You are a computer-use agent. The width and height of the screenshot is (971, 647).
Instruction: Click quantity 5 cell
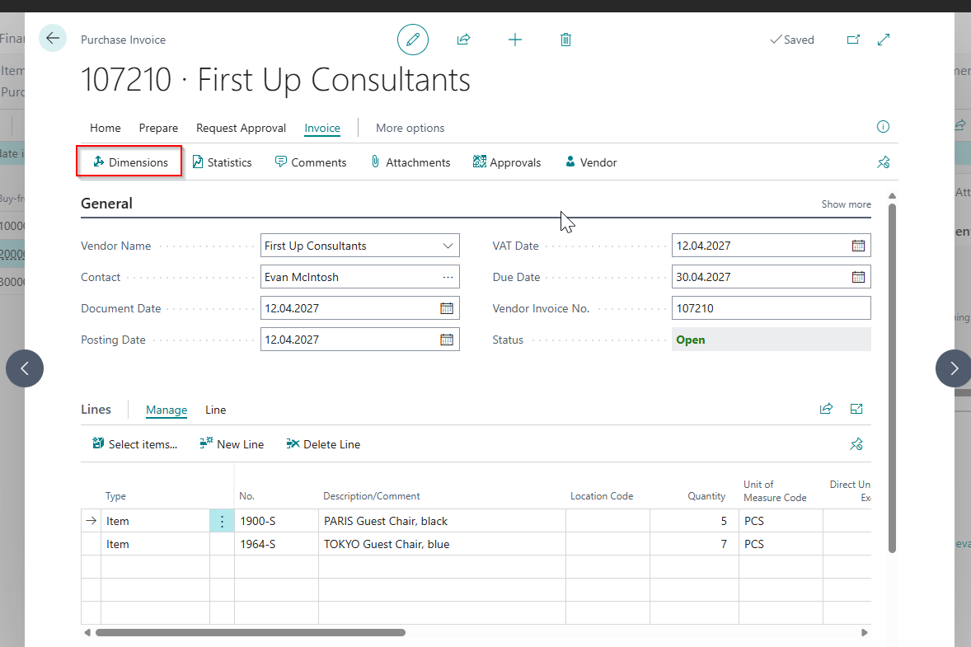tap(694, 522)
